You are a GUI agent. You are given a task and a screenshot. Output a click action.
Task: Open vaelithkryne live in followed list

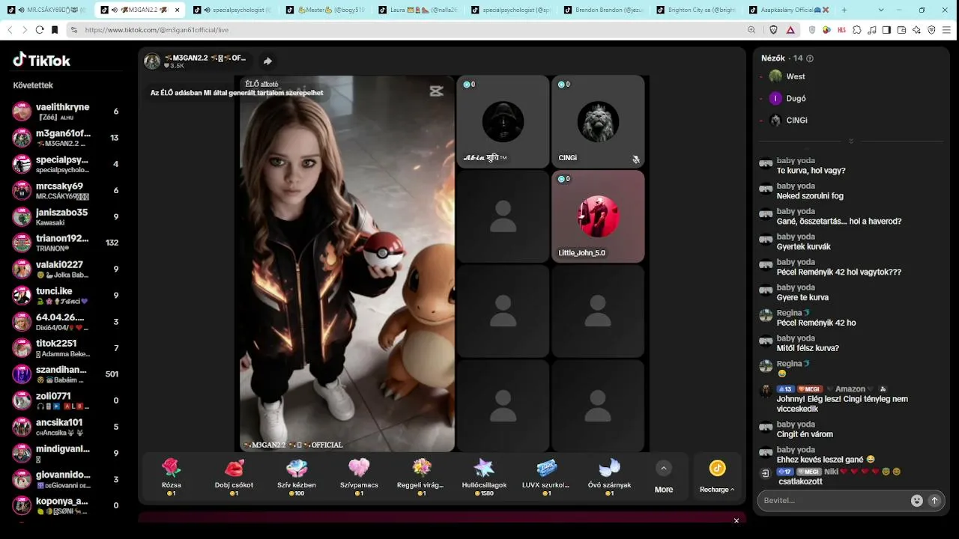[67, 112]
